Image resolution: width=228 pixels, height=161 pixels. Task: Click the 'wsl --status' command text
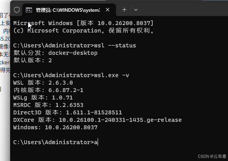pyautogui.click(x=115, y=45)
